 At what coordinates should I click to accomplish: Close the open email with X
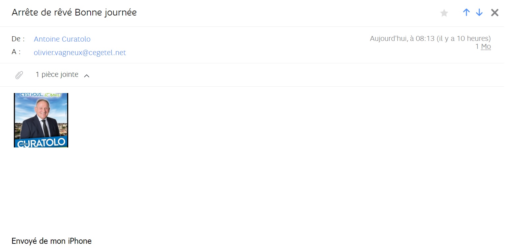(x=494, y=13)
